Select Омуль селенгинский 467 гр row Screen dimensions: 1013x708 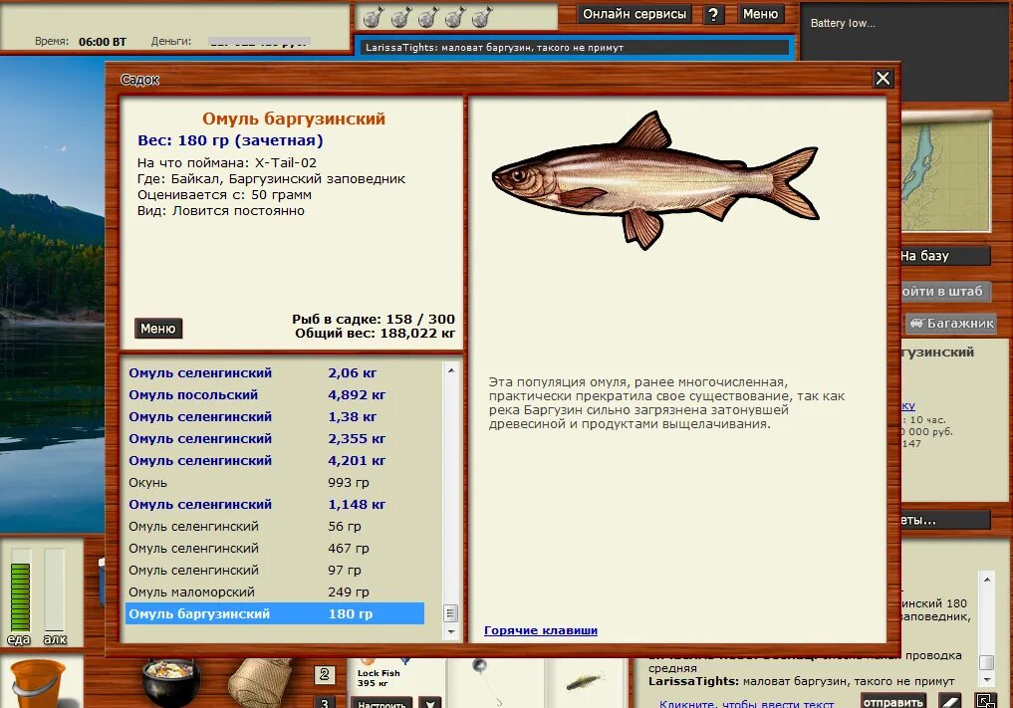(x=275, y=549)
